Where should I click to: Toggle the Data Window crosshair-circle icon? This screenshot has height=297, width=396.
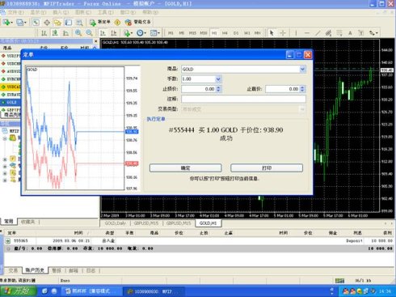pyautogui.click(x=47, y=23)
